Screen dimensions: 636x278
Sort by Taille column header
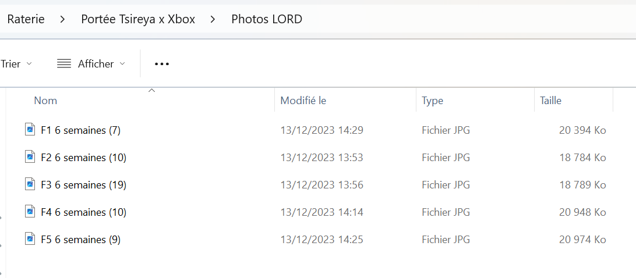click(550, 101)
